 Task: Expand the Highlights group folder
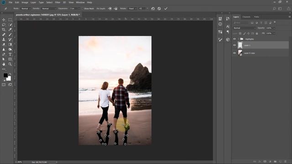pyautogui.click(x=239, y=39)
